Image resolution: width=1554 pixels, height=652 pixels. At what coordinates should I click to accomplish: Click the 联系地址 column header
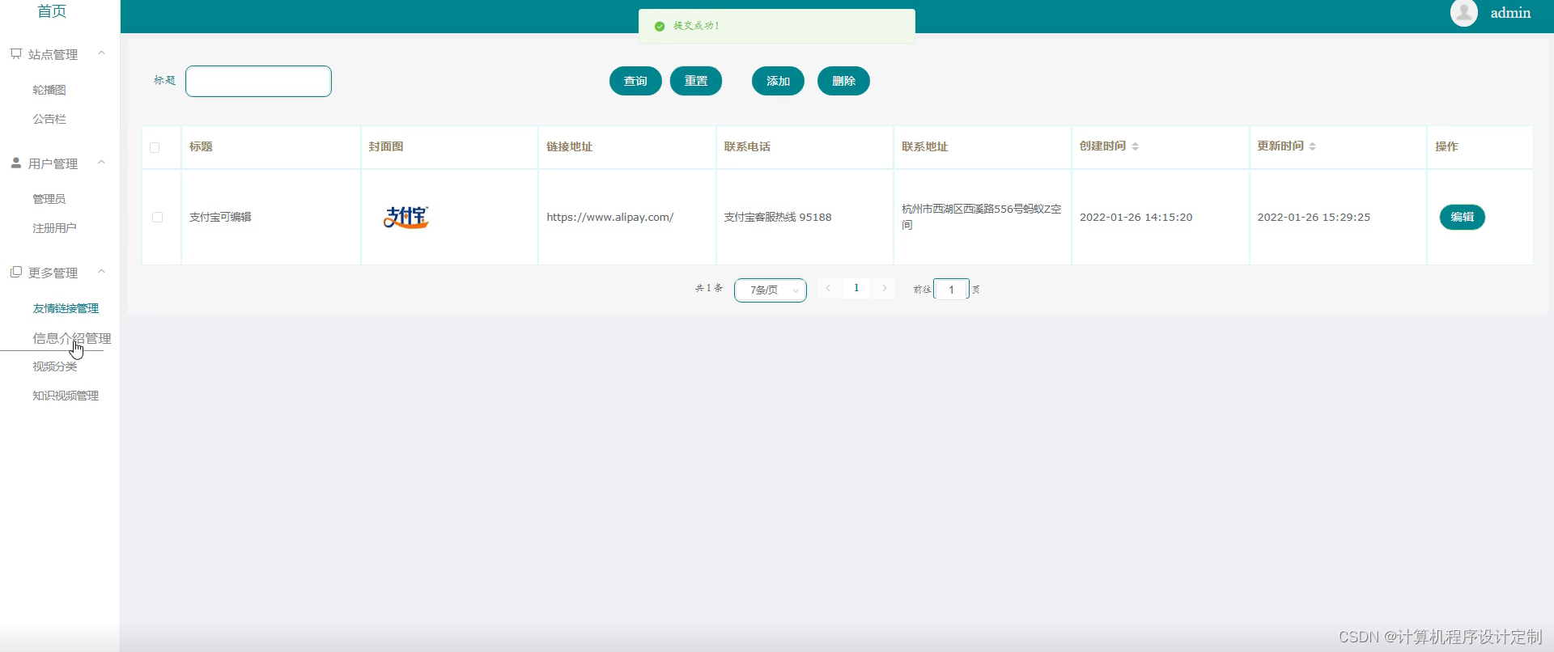click(x=924, y=146)
